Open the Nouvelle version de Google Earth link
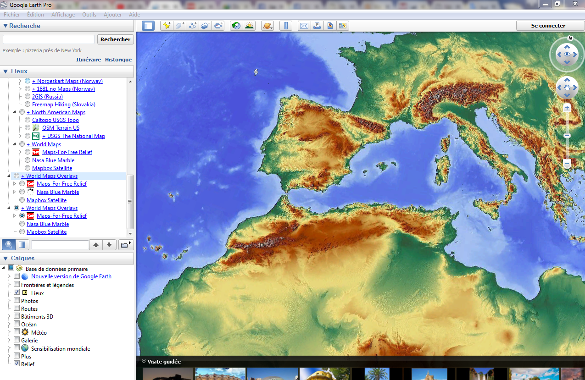Viewport: 585px width, 380px height. pos(71,276)
